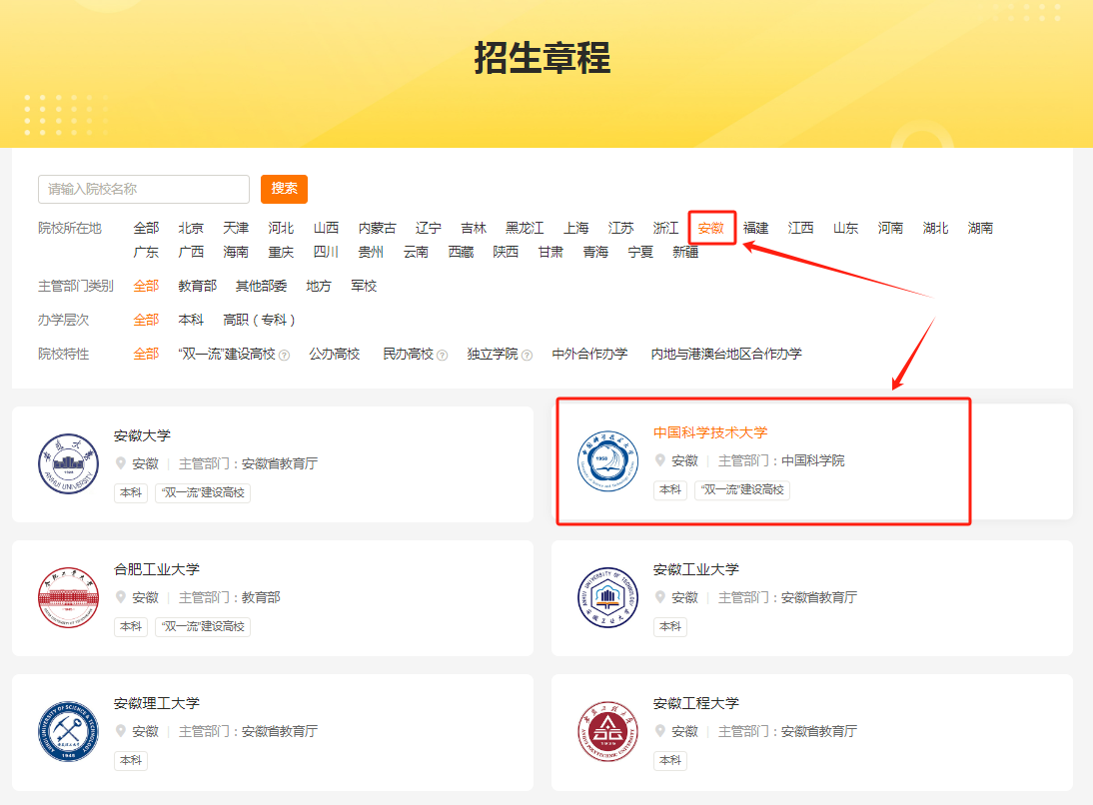Open 中国科学技术大学 charter link
Image resolution: width=1093 pixels, height=805 pixels.
coord(710,432)
